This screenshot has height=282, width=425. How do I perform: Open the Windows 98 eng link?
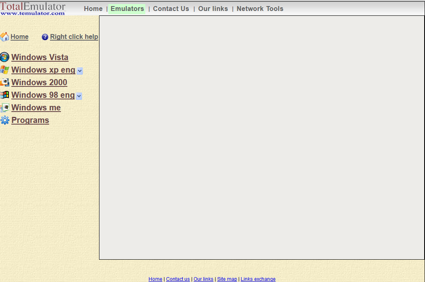pyautogui.click(x=43, y=95)
